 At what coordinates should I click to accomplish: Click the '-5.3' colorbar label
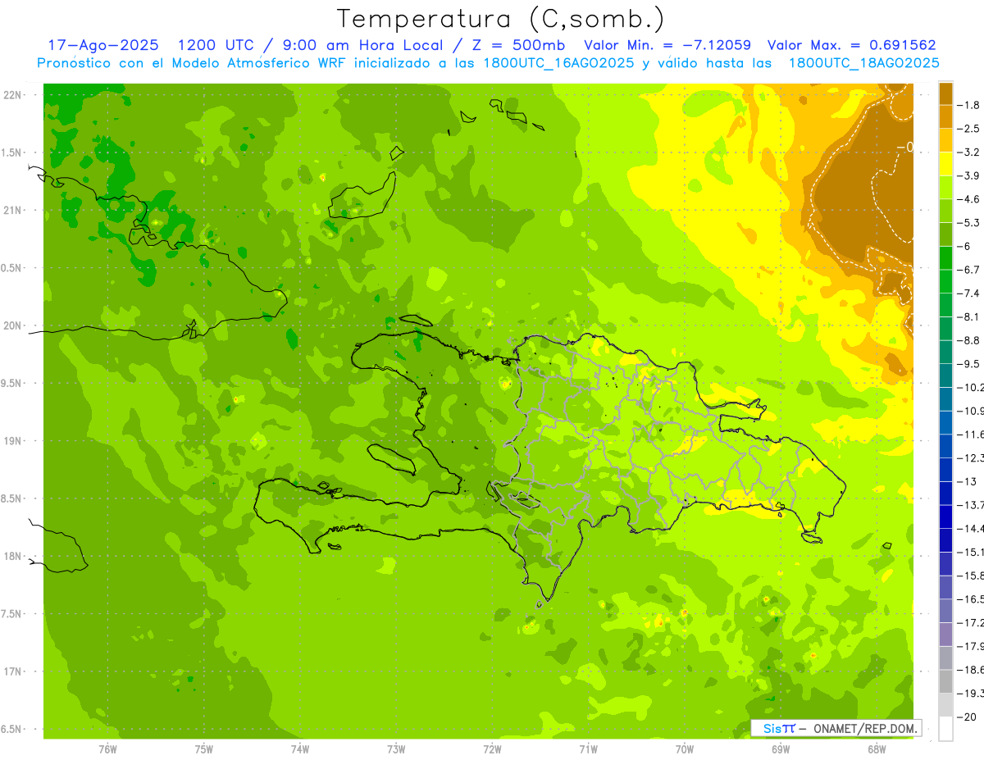click(970, 222)
